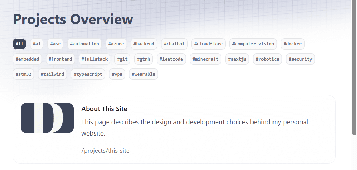Click the page vertical scrollbar
The height and width of the screenshot is (170, 357).
(354, 69)
